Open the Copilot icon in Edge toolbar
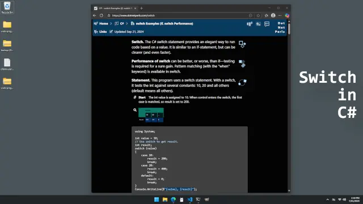This screenshot has width=363, height=204. 287,15
